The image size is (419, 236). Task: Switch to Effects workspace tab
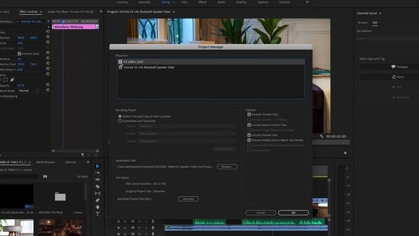tap(202, 2)
